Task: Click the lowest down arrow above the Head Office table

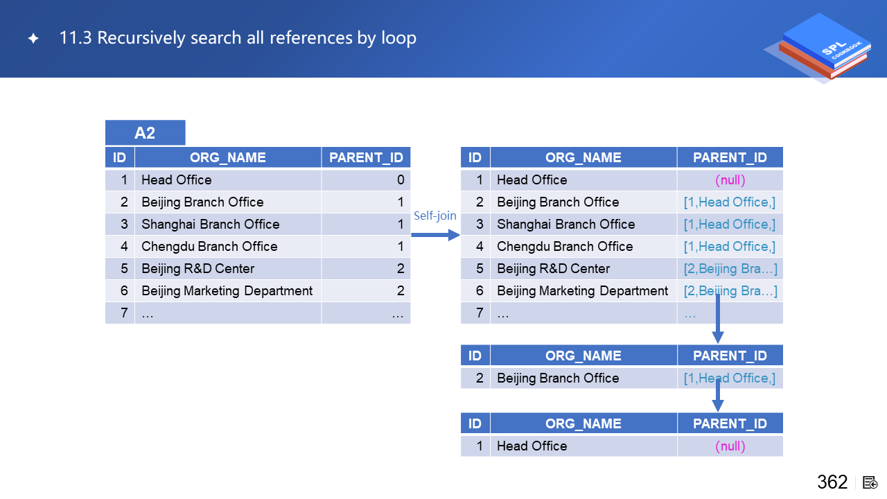Action: pyautogui.click(x=718, y=396)
